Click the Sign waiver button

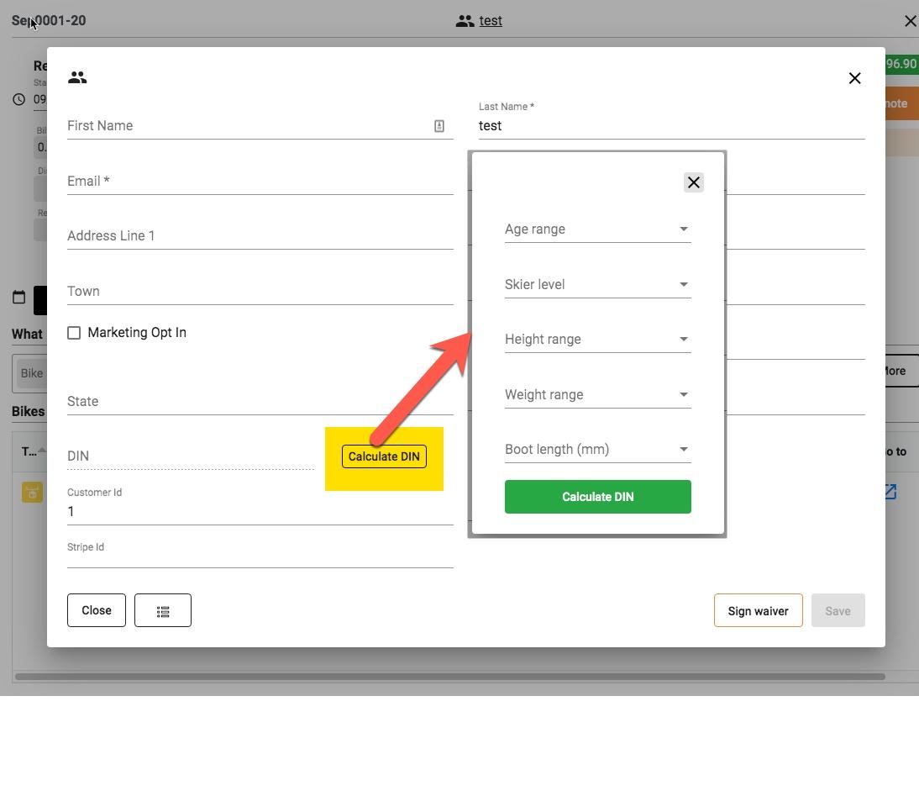click(758, 610)
